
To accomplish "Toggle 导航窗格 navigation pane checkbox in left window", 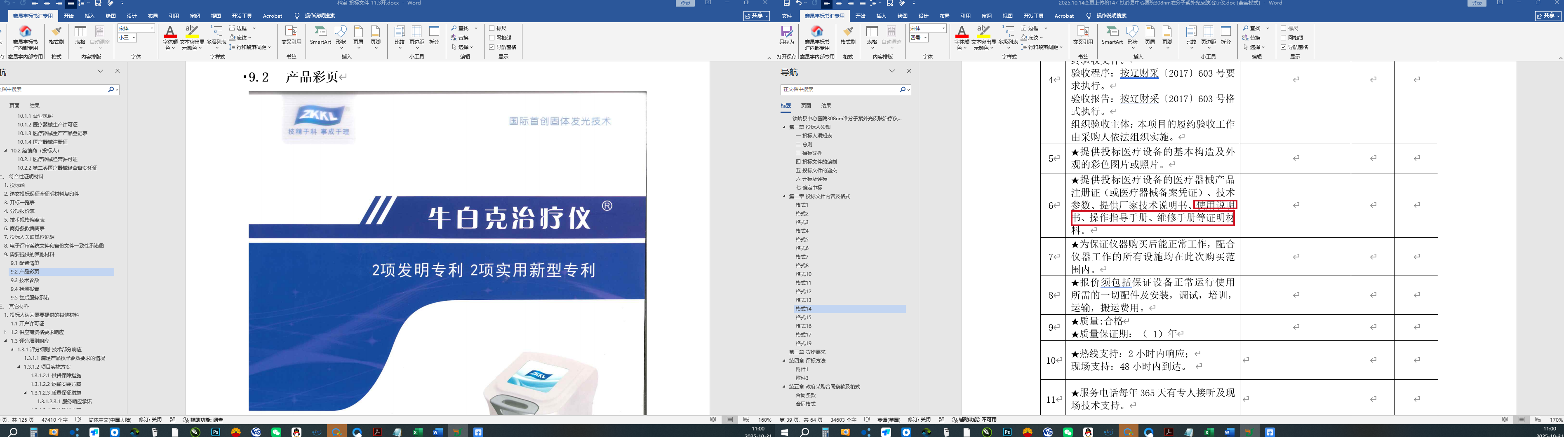I will coord(492,47).
